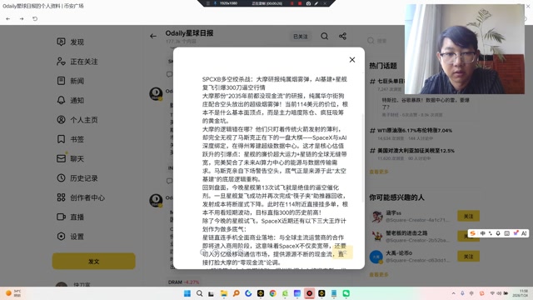
Task: Open File Explorer from the taskbar
Action: coord(224,293)
